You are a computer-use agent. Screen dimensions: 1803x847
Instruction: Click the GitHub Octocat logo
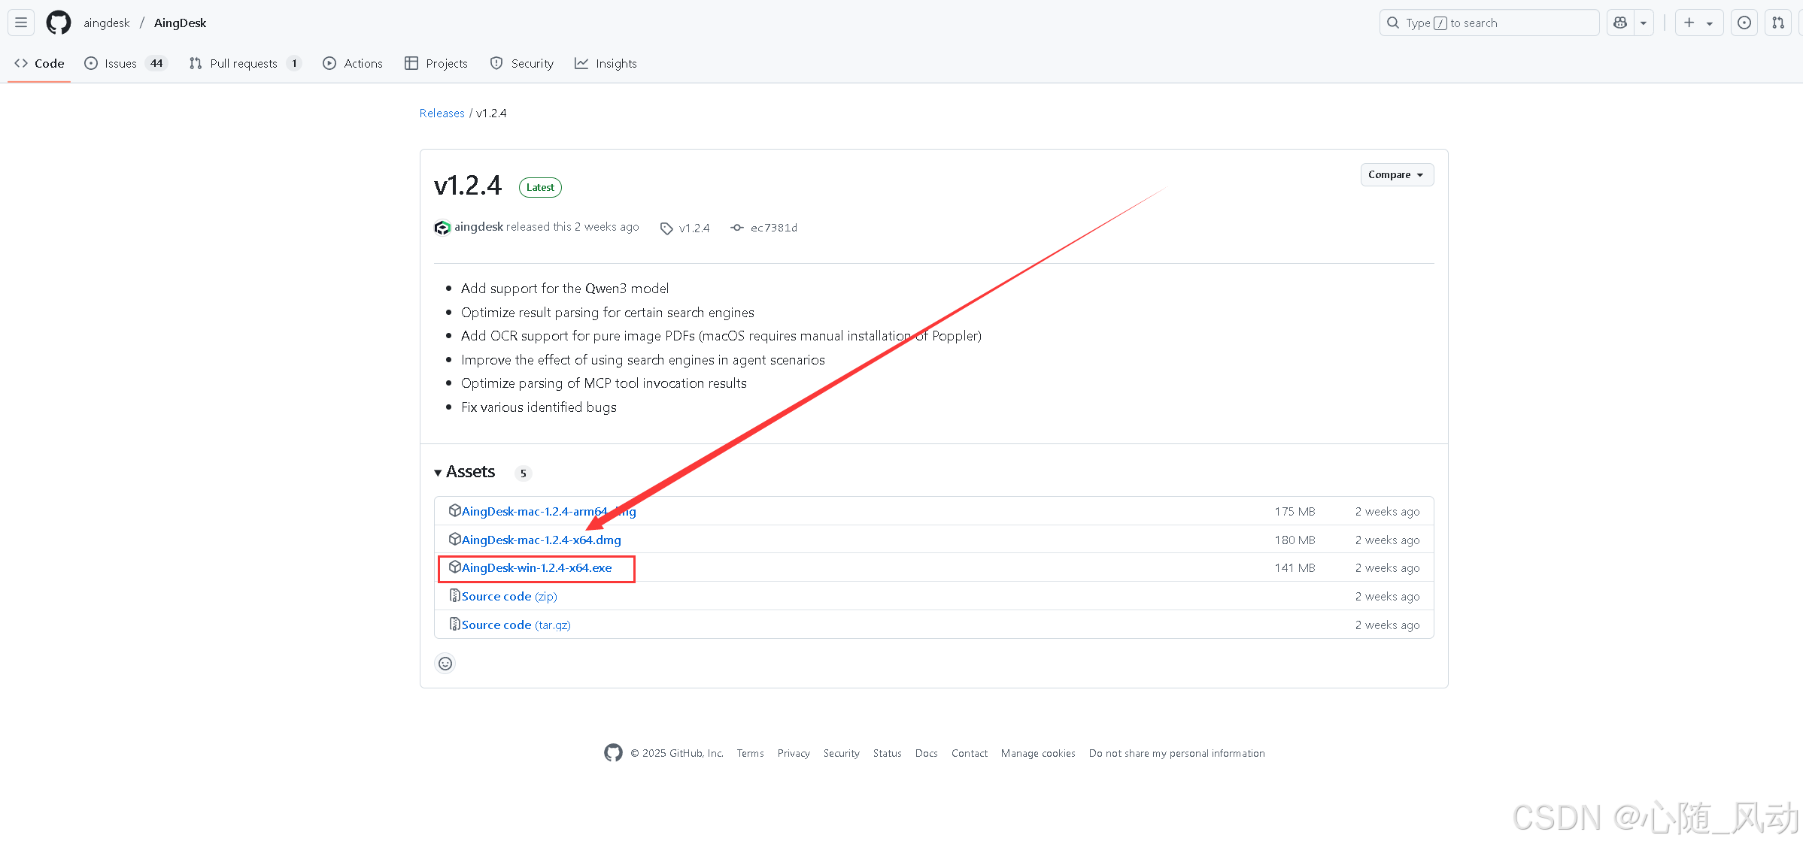click(58, 23)
